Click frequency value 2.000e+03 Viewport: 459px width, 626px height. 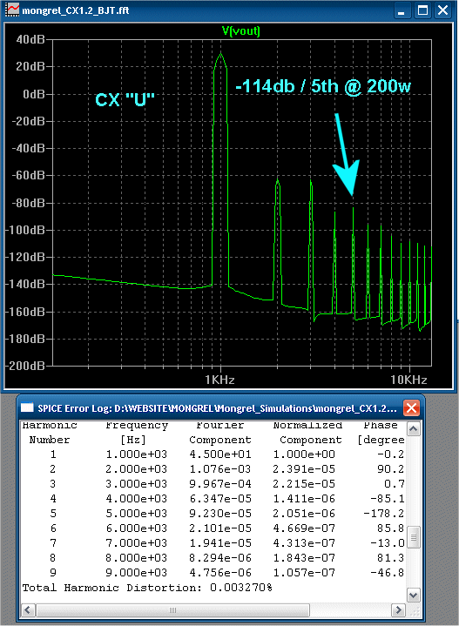coord(136,469)
